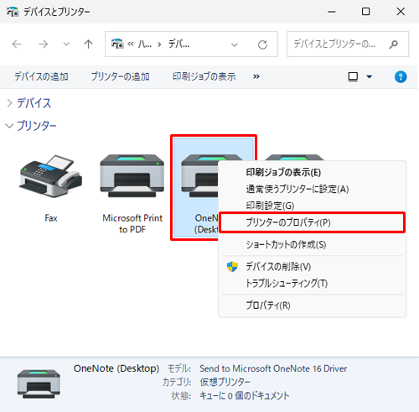Click the address bar location icon

tap(117, 44)
